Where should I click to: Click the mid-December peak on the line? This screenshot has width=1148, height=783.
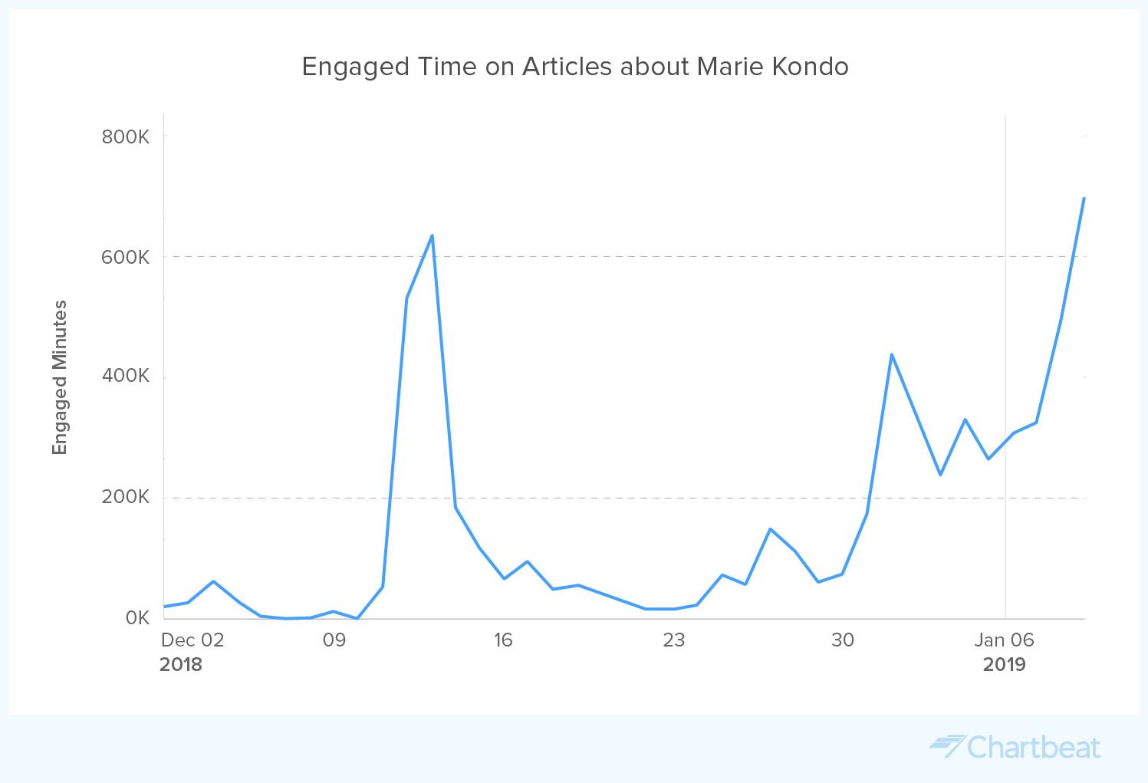(x=433, y=235)
